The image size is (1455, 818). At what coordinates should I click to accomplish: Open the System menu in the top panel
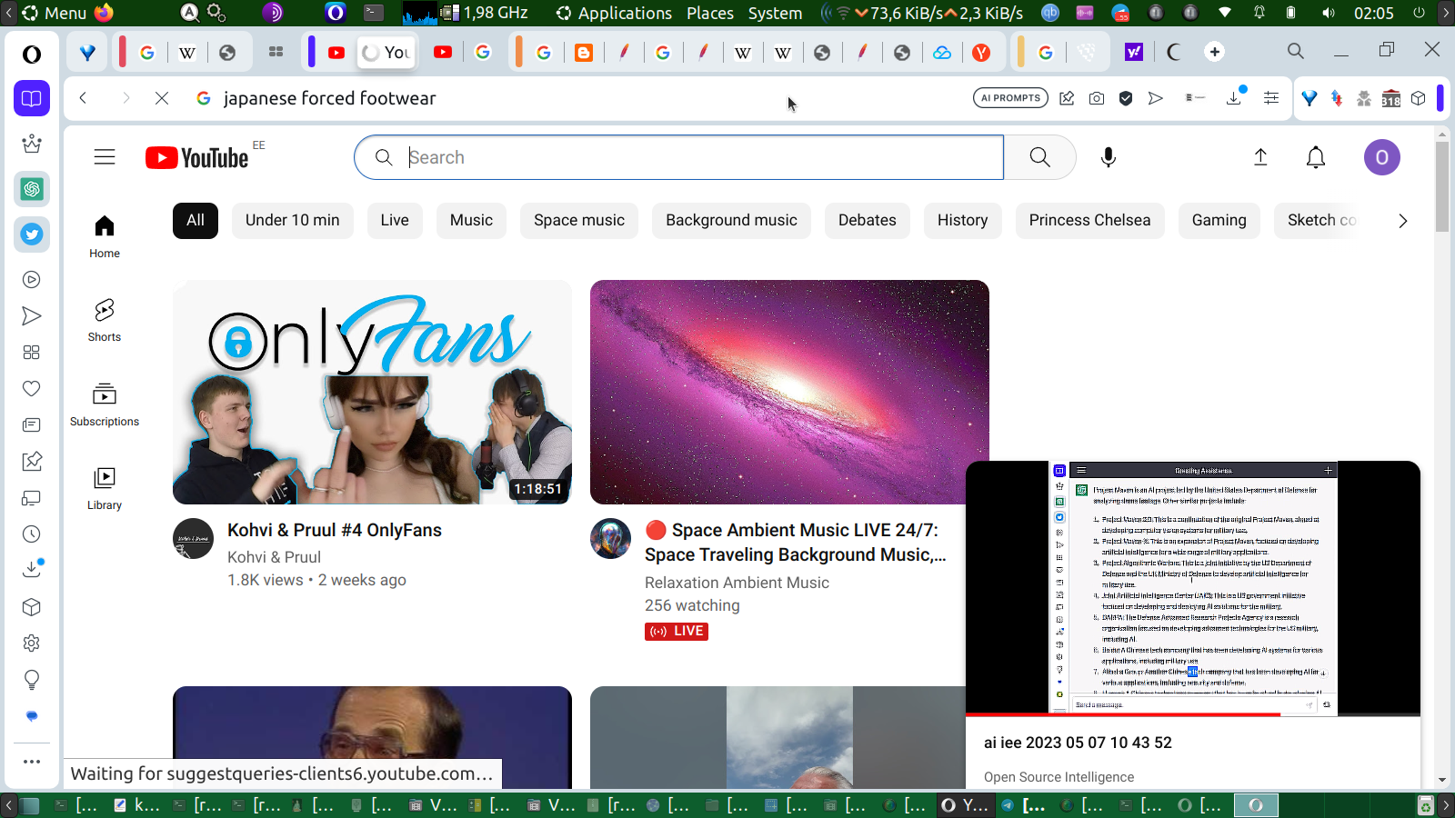(x=775, y=13)
